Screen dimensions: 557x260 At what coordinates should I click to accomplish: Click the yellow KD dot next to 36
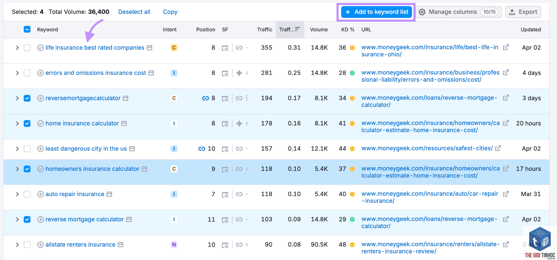(352, 48)
